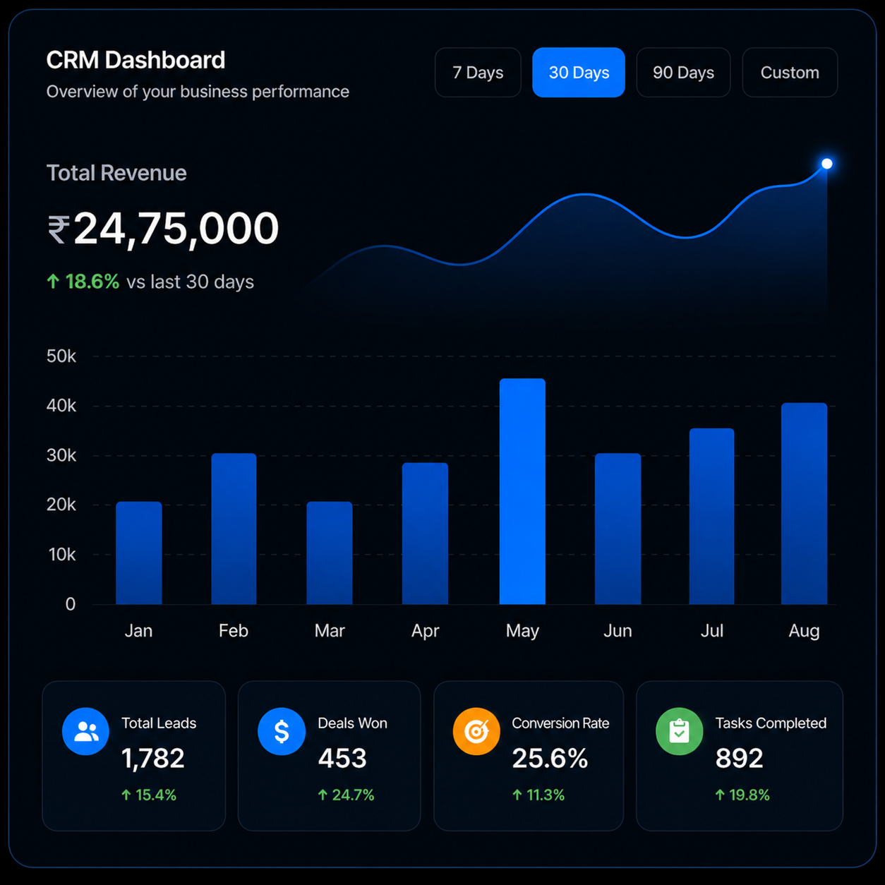Click the 'vs last 30 days' text
This screenshot has height=885, width=885.
coord(191,282)
